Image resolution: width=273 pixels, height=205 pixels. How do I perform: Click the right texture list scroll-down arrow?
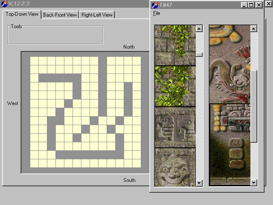(254, 182)
